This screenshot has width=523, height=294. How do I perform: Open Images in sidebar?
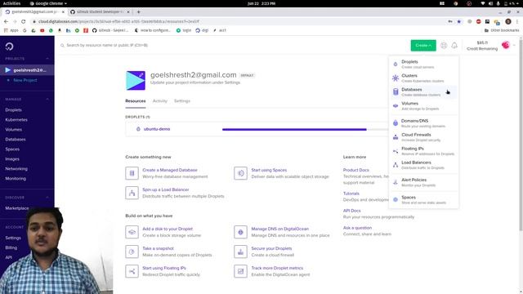[12, 159]
